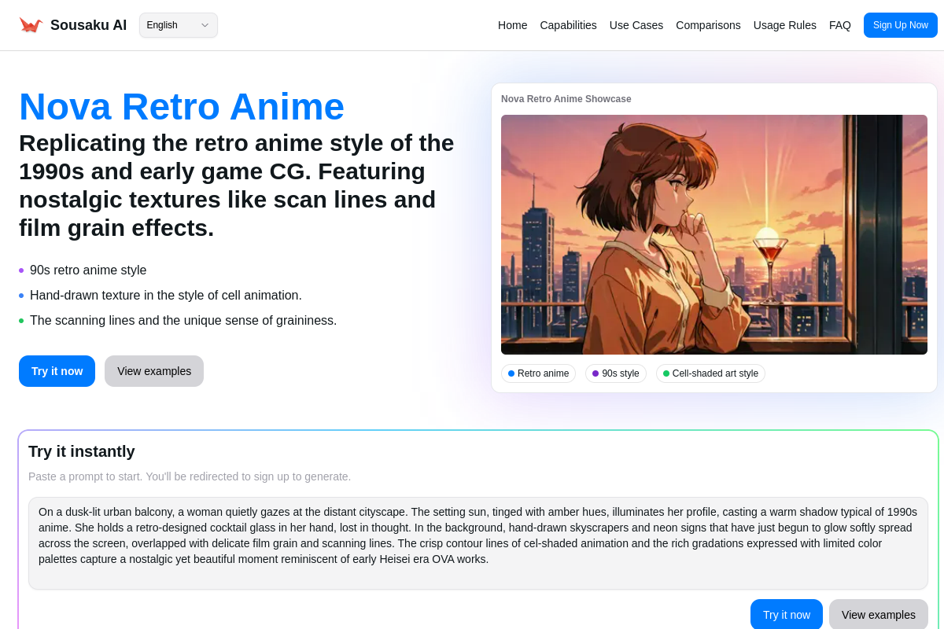Click hero Try it now button
This screenshot has width=944, height=629.
point(57,371)
